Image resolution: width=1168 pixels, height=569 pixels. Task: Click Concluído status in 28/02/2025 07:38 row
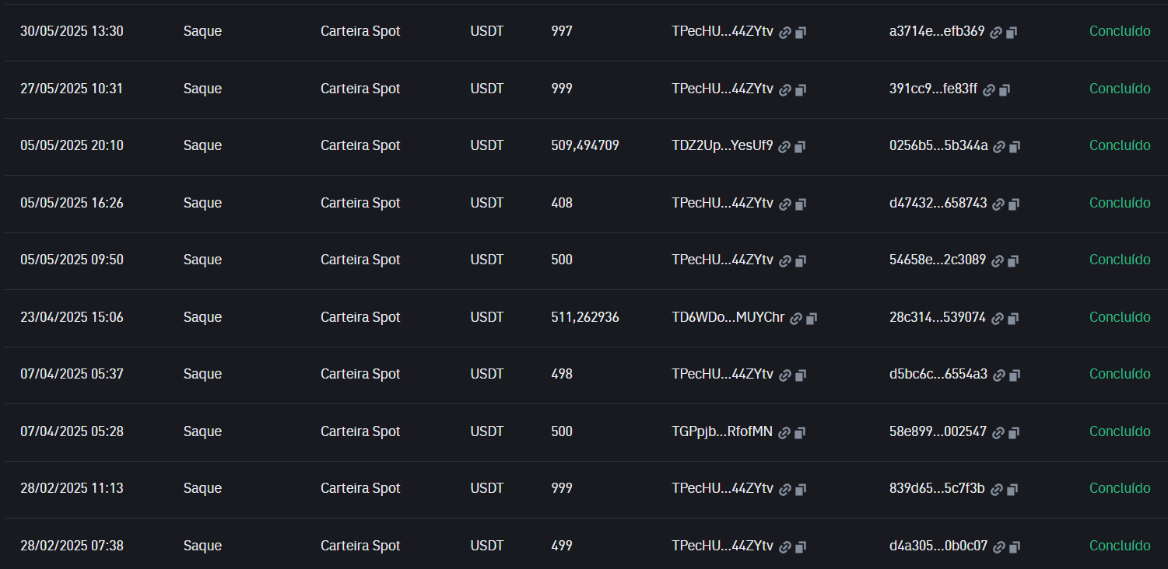[x=1120, y=546]
